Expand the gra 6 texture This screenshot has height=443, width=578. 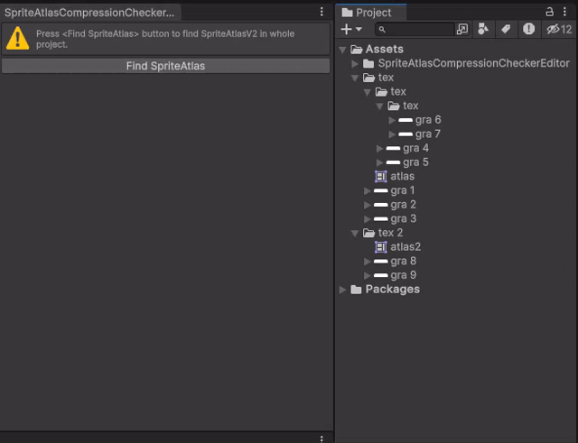tap(392, 120)
